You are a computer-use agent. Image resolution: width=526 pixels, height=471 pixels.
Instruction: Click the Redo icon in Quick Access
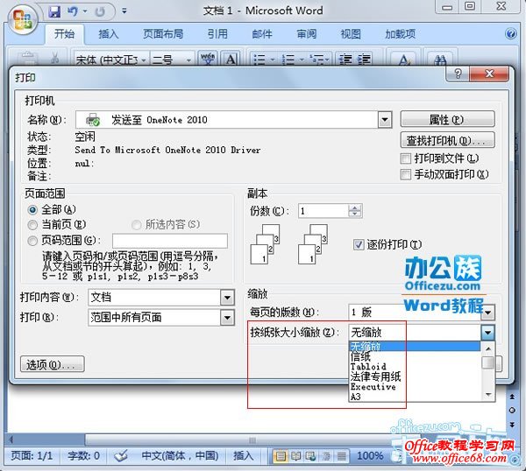(x=100, y=12)
